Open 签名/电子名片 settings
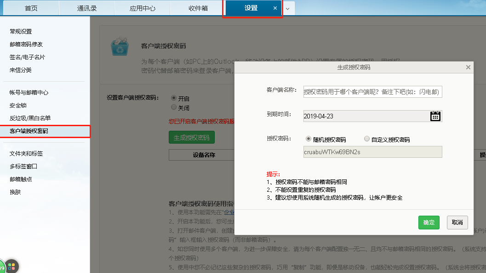The image size is (486, 273). coord(27,57)
